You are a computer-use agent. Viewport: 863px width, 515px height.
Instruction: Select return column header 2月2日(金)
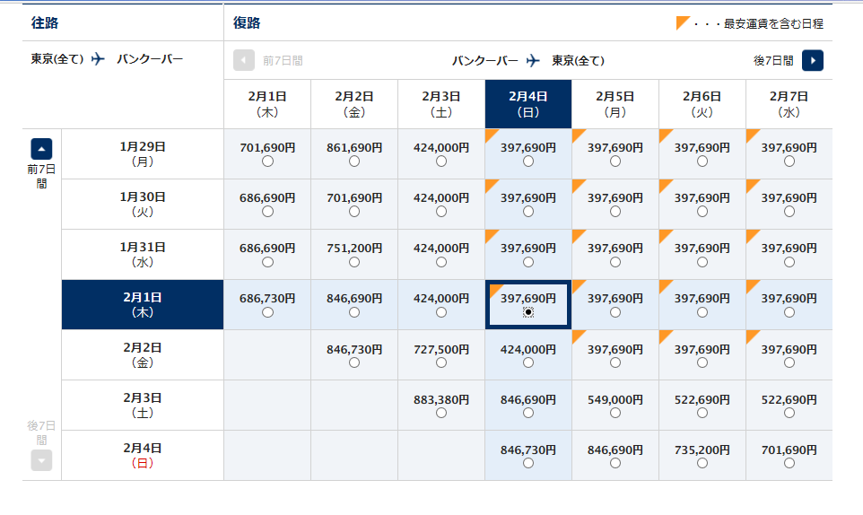[354, 104]
